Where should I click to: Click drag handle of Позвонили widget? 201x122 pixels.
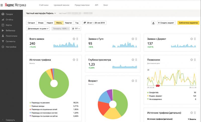point(195,60)
